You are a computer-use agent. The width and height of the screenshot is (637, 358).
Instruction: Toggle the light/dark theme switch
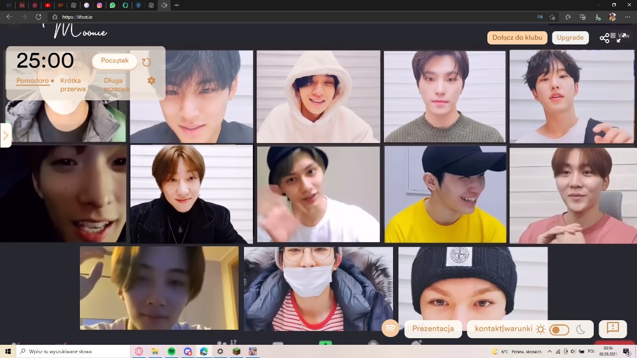559,329
